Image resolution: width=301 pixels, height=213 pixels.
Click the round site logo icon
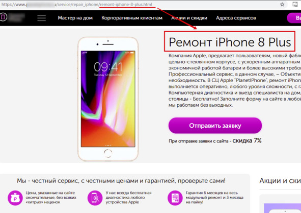pyautogui.click(x=3, y=17)
